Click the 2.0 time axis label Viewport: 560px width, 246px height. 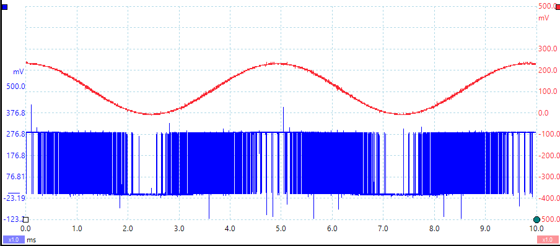click(128, 228)
